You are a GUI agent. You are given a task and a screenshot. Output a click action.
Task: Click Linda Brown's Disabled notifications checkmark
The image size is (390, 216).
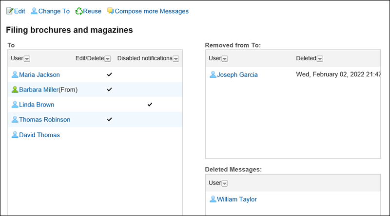tap(150, 104)
